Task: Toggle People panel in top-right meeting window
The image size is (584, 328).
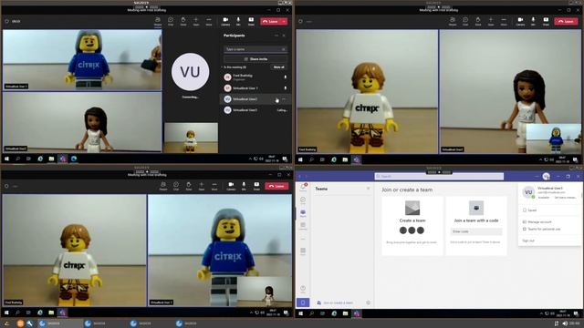Action: coord(453,21)
